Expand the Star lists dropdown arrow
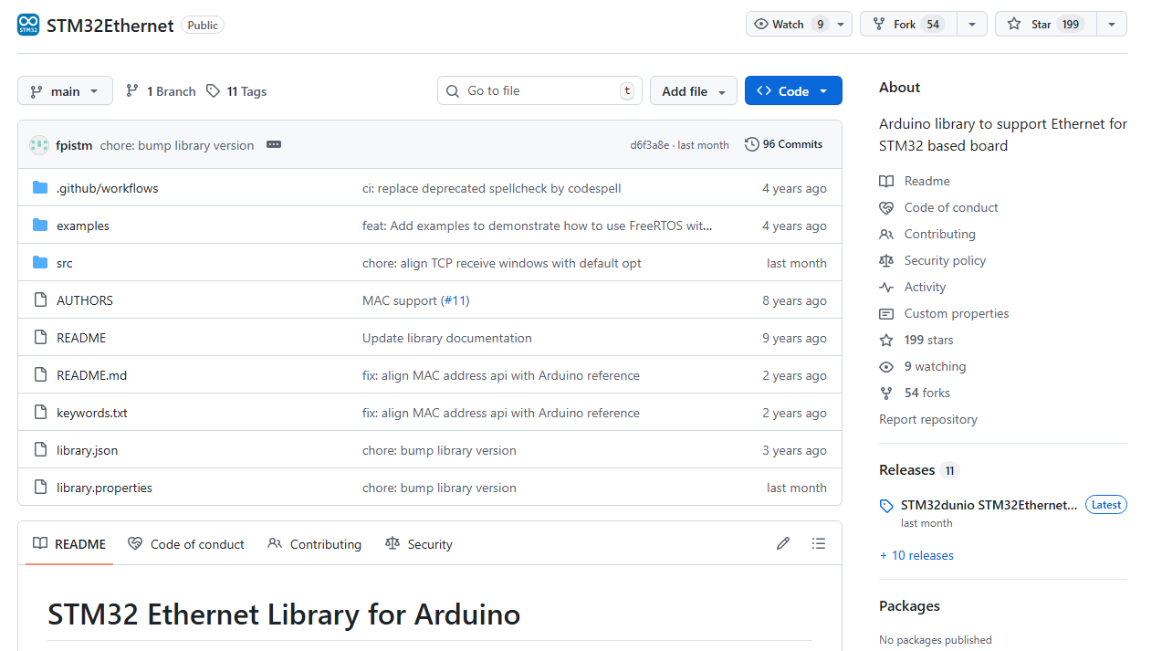Screen dimensions: 1162x651 [1111, 25]
